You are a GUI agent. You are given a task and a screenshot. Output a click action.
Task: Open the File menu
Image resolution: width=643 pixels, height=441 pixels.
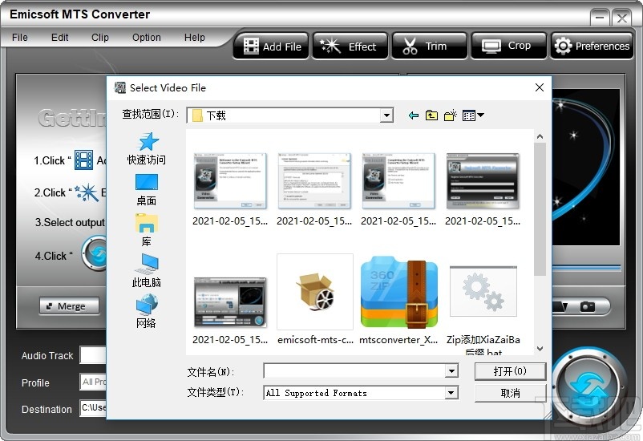tap(20, 38)
